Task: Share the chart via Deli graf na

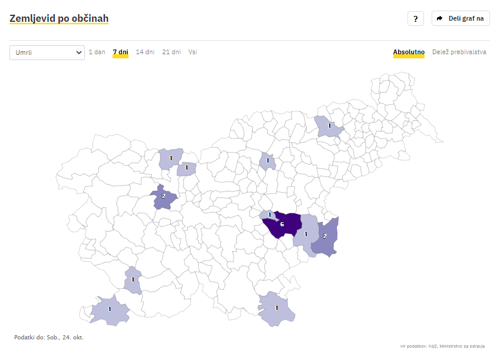Action: (461, 18)
